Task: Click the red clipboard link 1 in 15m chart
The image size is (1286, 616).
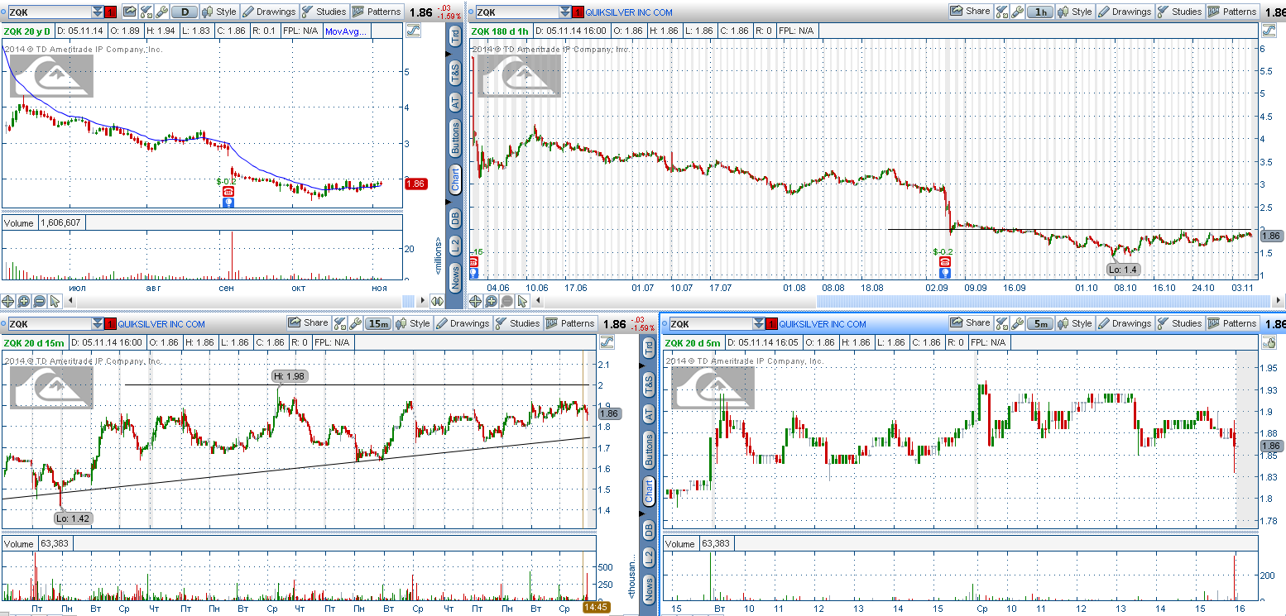Action: point(111,323)
